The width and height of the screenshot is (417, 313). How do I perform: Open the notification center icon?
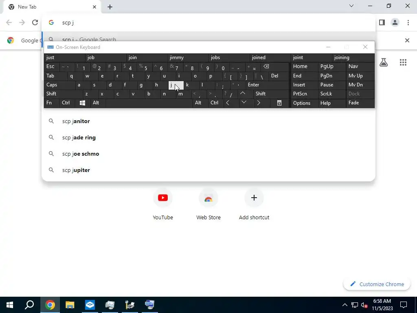point(404,305)
